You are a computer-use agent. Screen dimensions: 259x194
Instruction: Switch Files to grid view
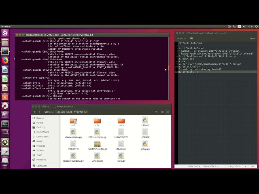(x=168, y=112)
